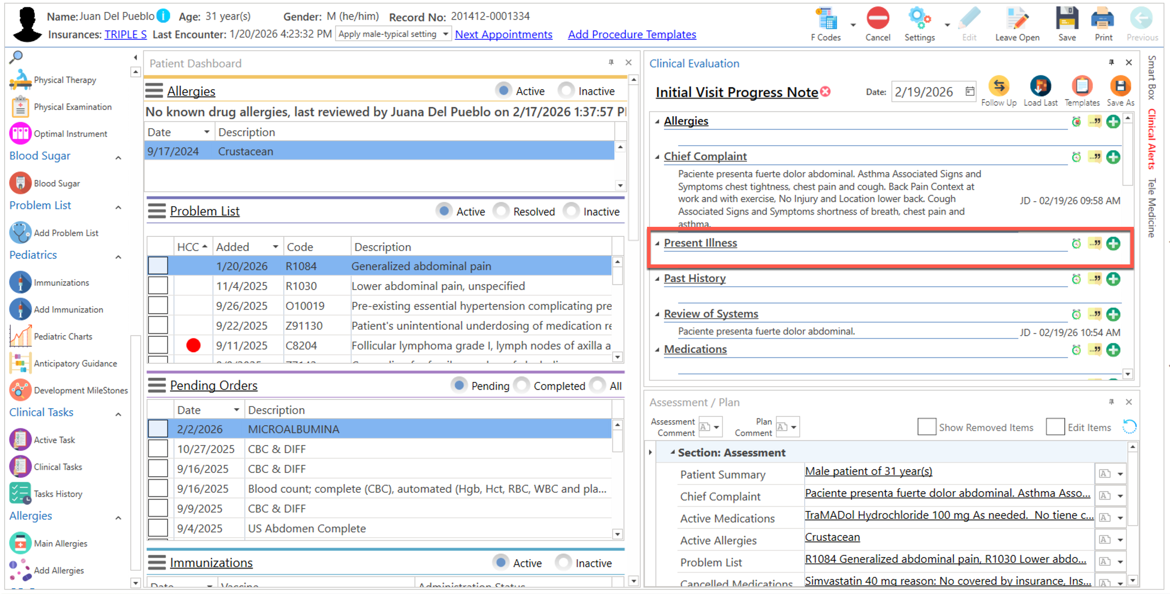Collapse the Blood Sugar sidebar group
Image resolution: width=1170 pixels, height=594 pixels.
[119, 158]
